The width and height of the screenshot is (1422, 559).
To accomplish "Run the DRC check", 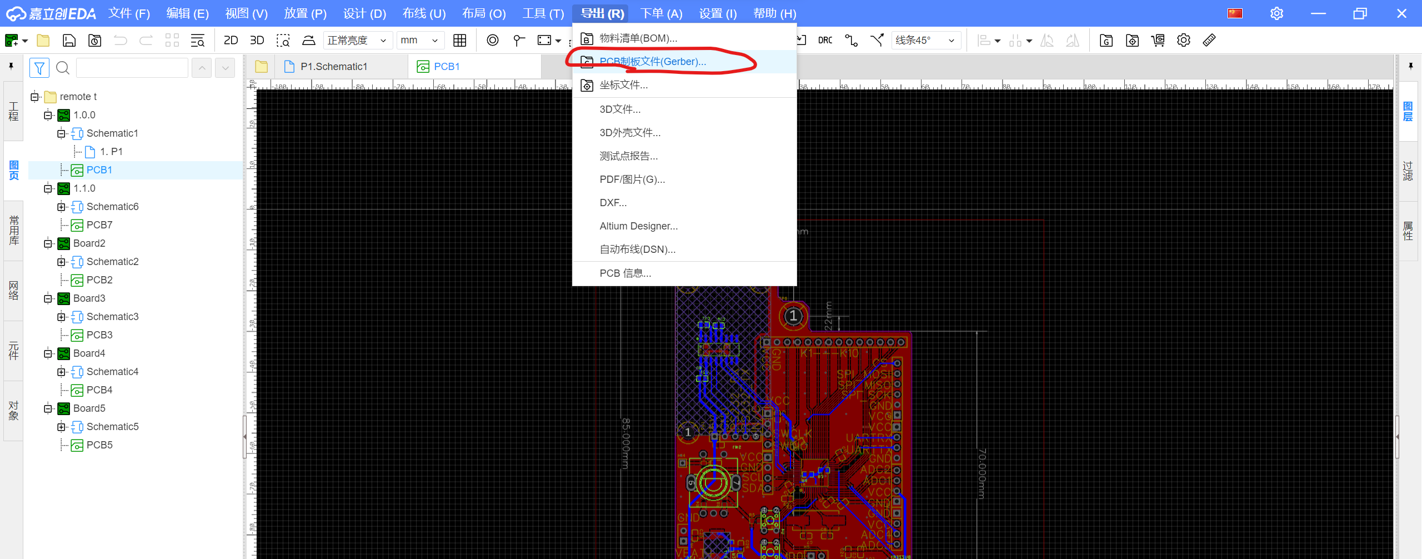I will pos(825,41).
